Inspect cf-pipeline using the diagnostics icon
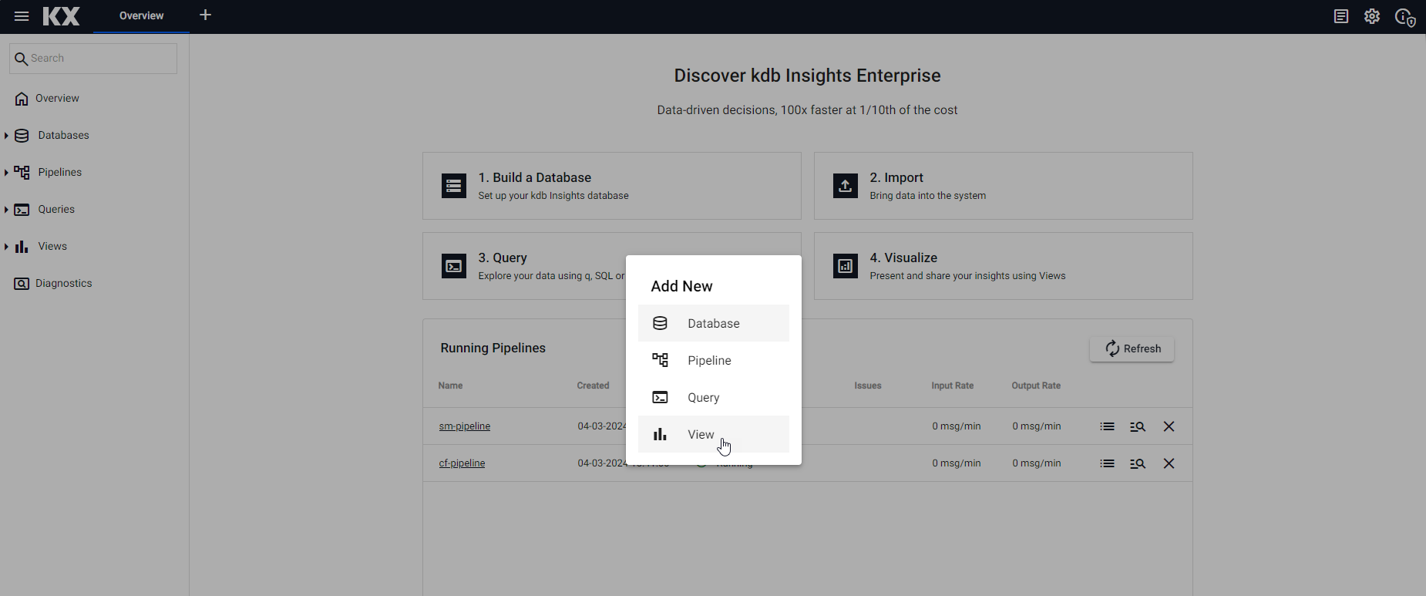This screenshot has width=1426, height=596. coord(1137,463)
